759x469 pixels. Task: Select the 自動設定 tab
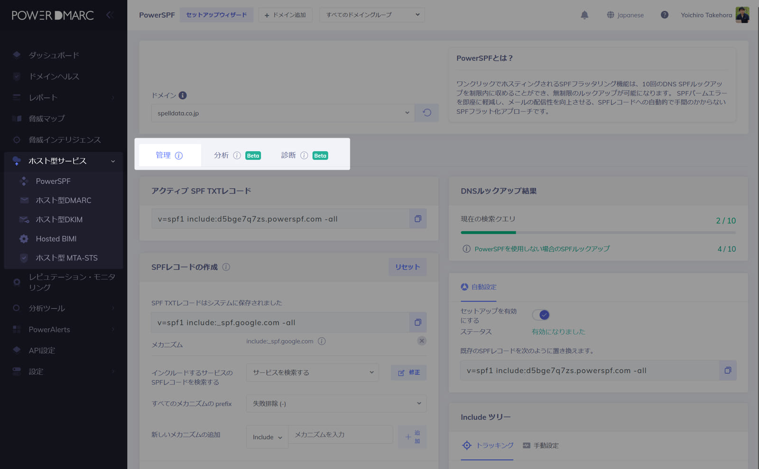pos(479,287)
